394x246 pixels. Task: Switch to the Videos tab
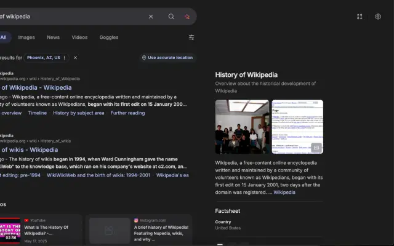[79, 38]
